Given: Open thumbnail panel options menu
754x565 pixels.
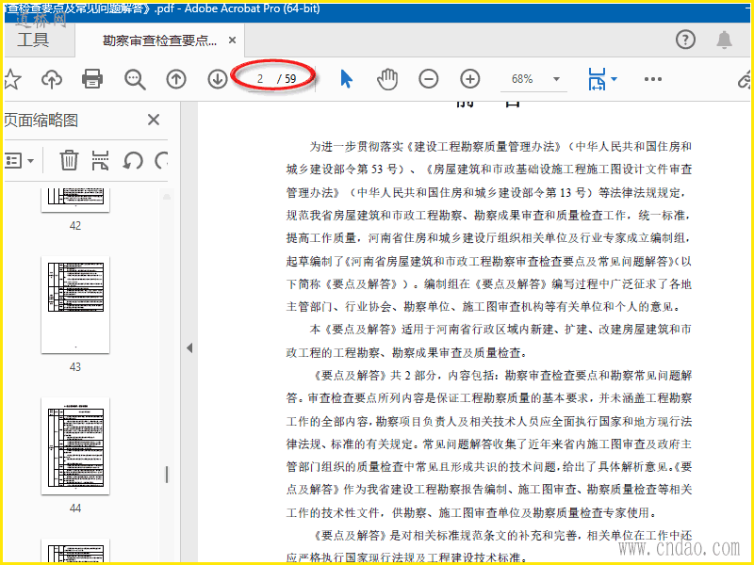Looking at the screenshot, I should click(19, 160).
